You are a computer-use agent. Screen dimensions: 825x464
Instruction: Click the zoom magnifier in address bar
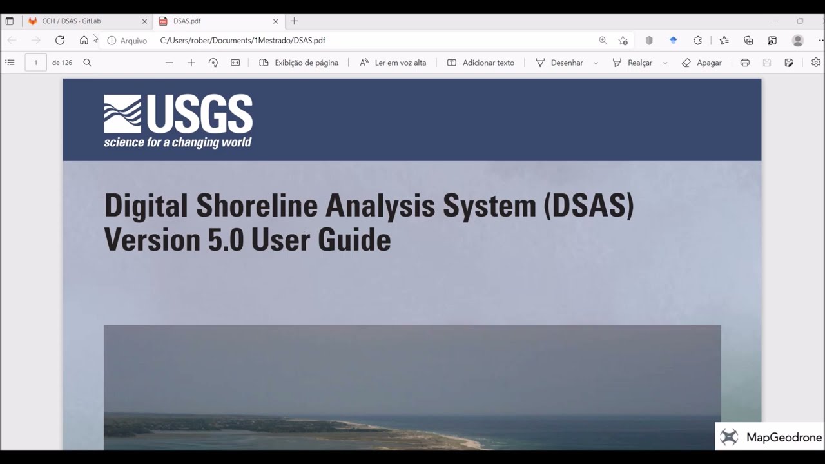click(x=603, y=40)
